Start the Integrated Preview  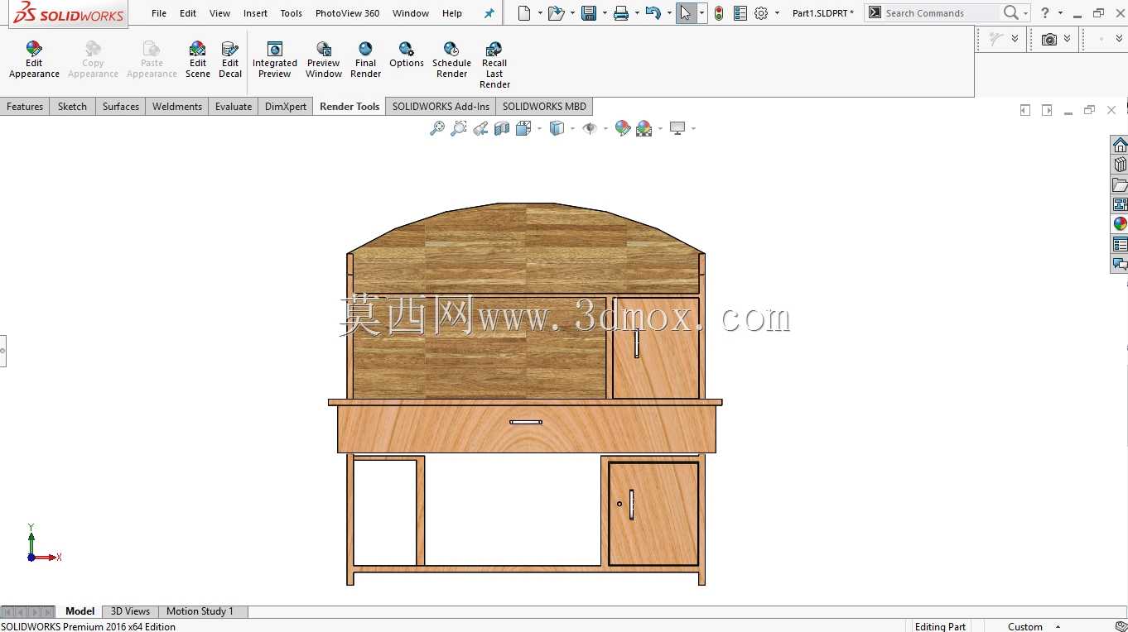click(274, 60)
